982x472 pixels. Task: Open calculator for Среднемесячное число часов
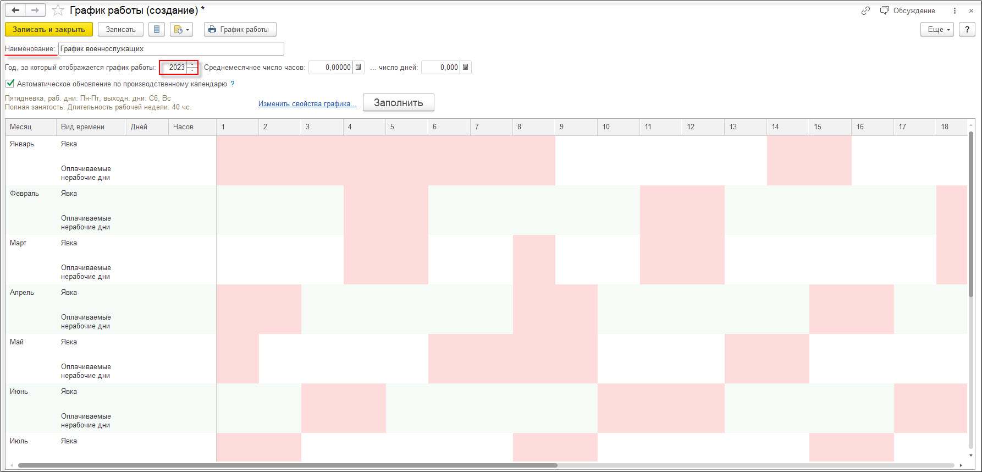pyautogui.click(x=358, y=67)
